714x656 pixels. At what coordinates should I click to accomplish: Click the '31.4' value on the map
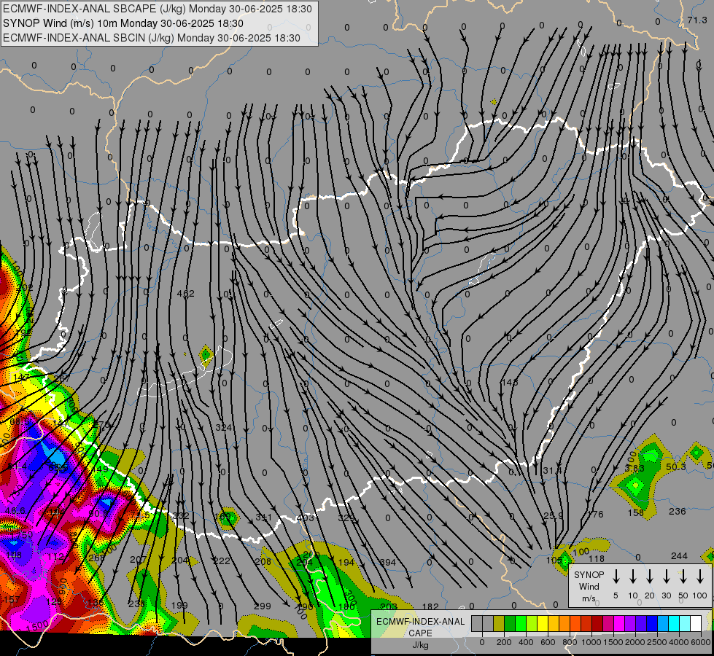pyautogui.click(x=552, y=470)
